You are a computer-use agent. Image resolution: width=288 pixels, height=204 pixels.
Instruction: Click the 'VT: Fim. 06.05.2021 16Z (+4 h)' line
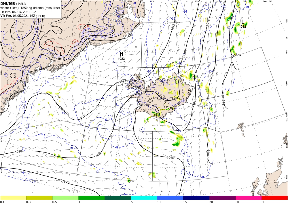[22, 16]
